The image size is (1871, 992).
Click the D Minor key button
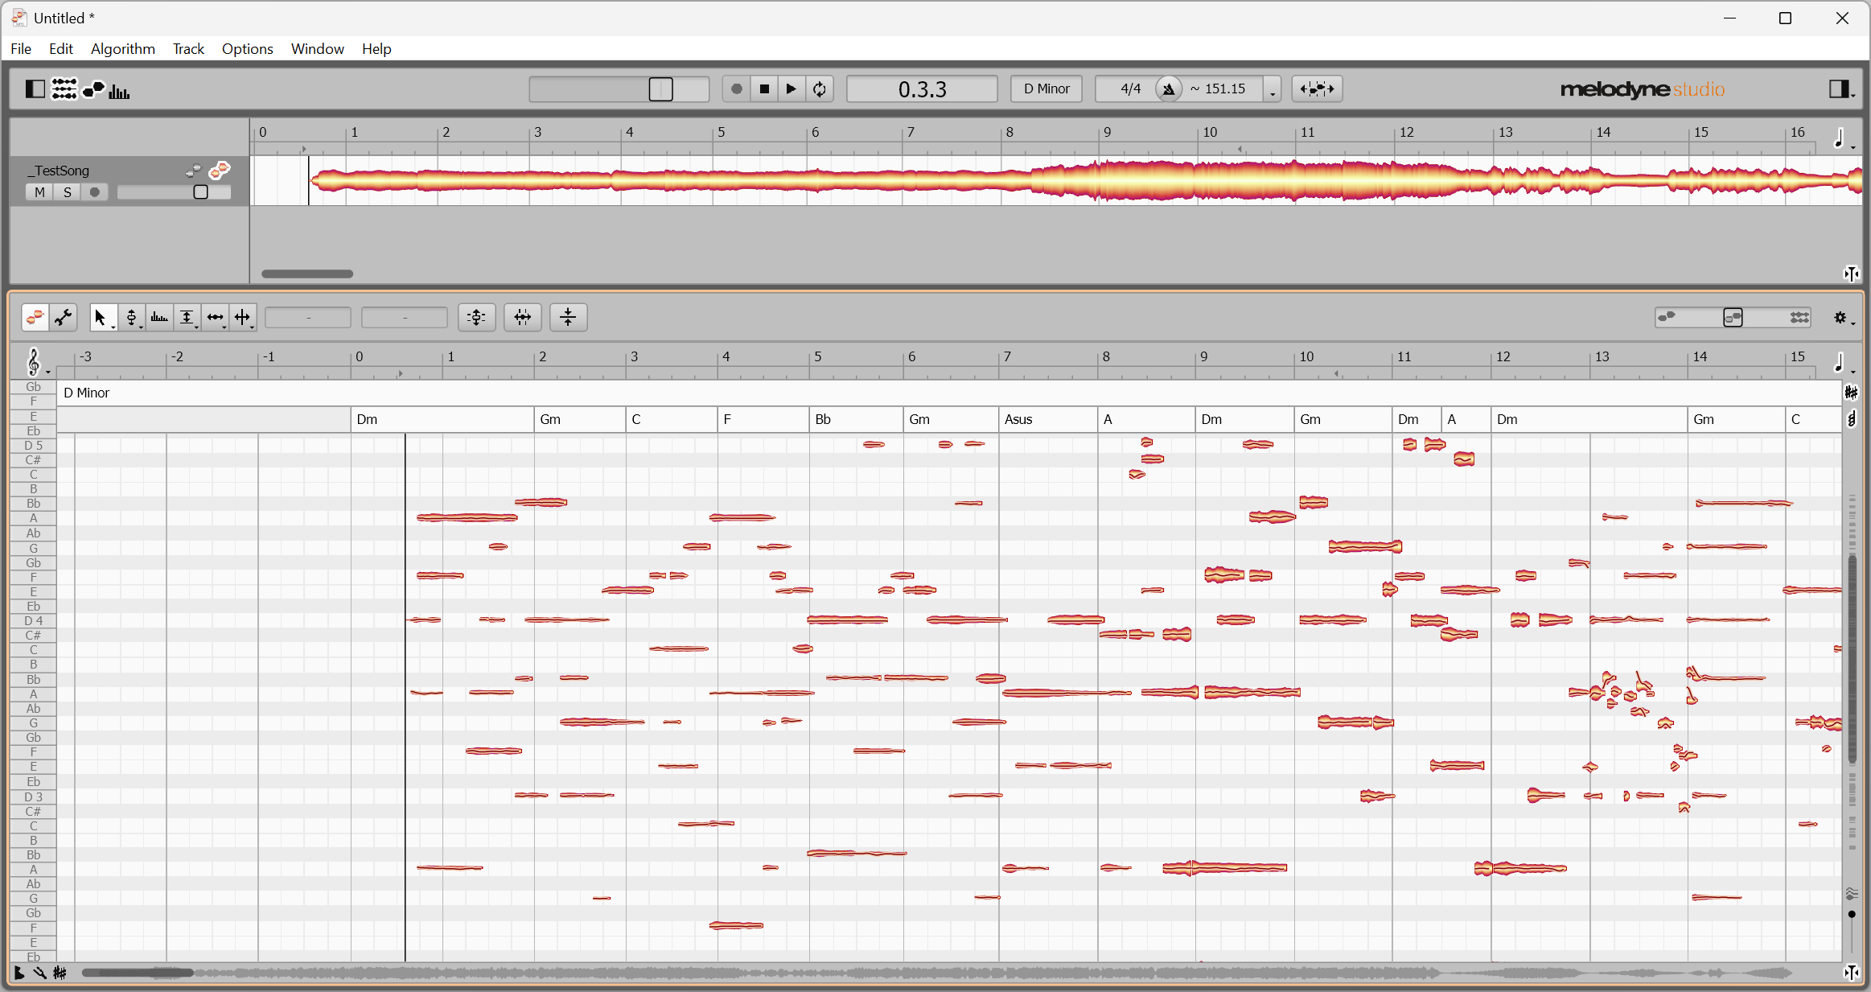click(1046, 88)
